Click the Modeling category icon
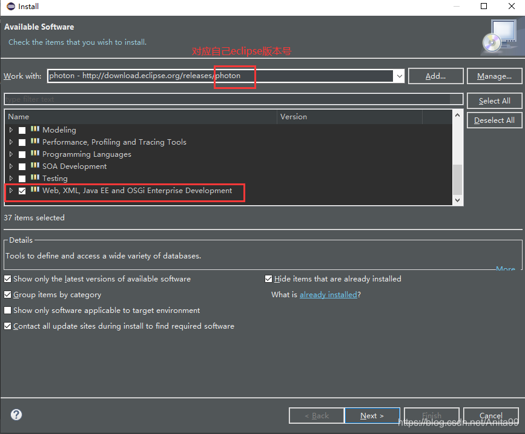 tap(35, 129)
